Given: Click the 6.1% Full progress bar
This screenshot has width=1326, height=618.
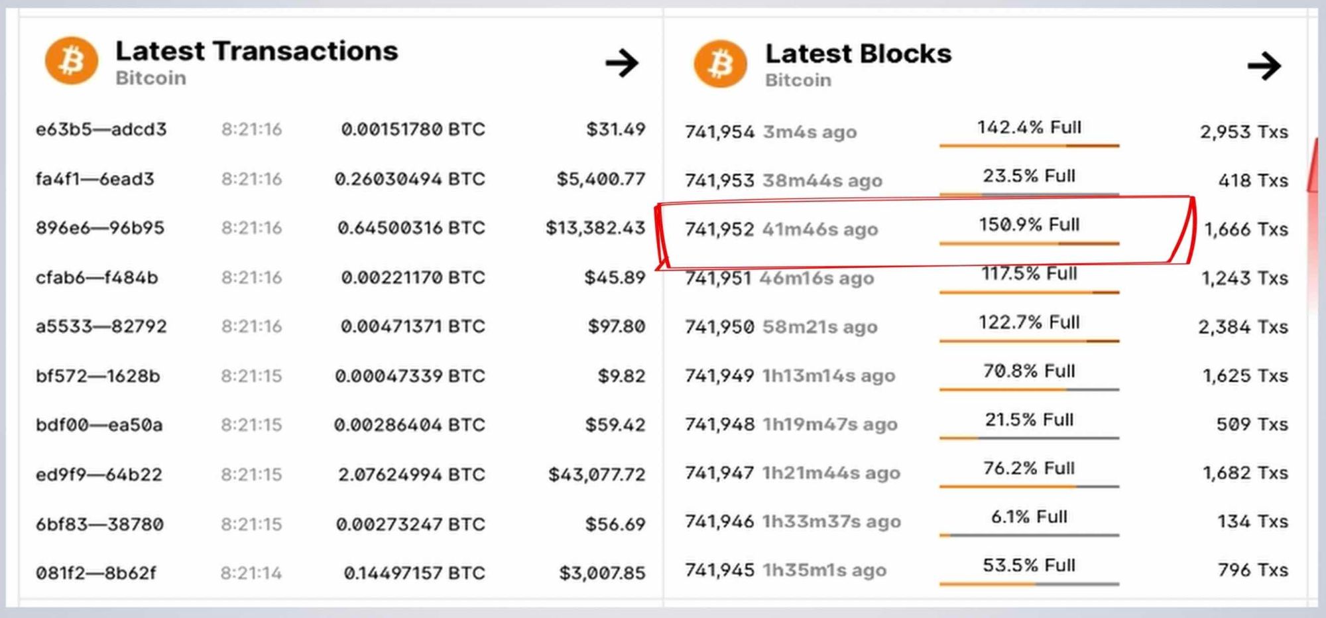Looking at the screenshot, I should 1029,535.
